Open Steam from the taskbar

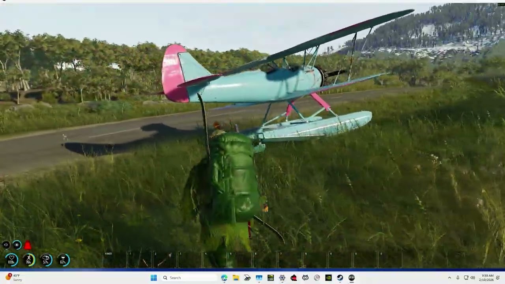pos(340,278)
